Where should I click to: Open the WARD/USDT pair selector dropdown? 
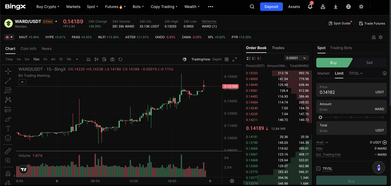56,22
